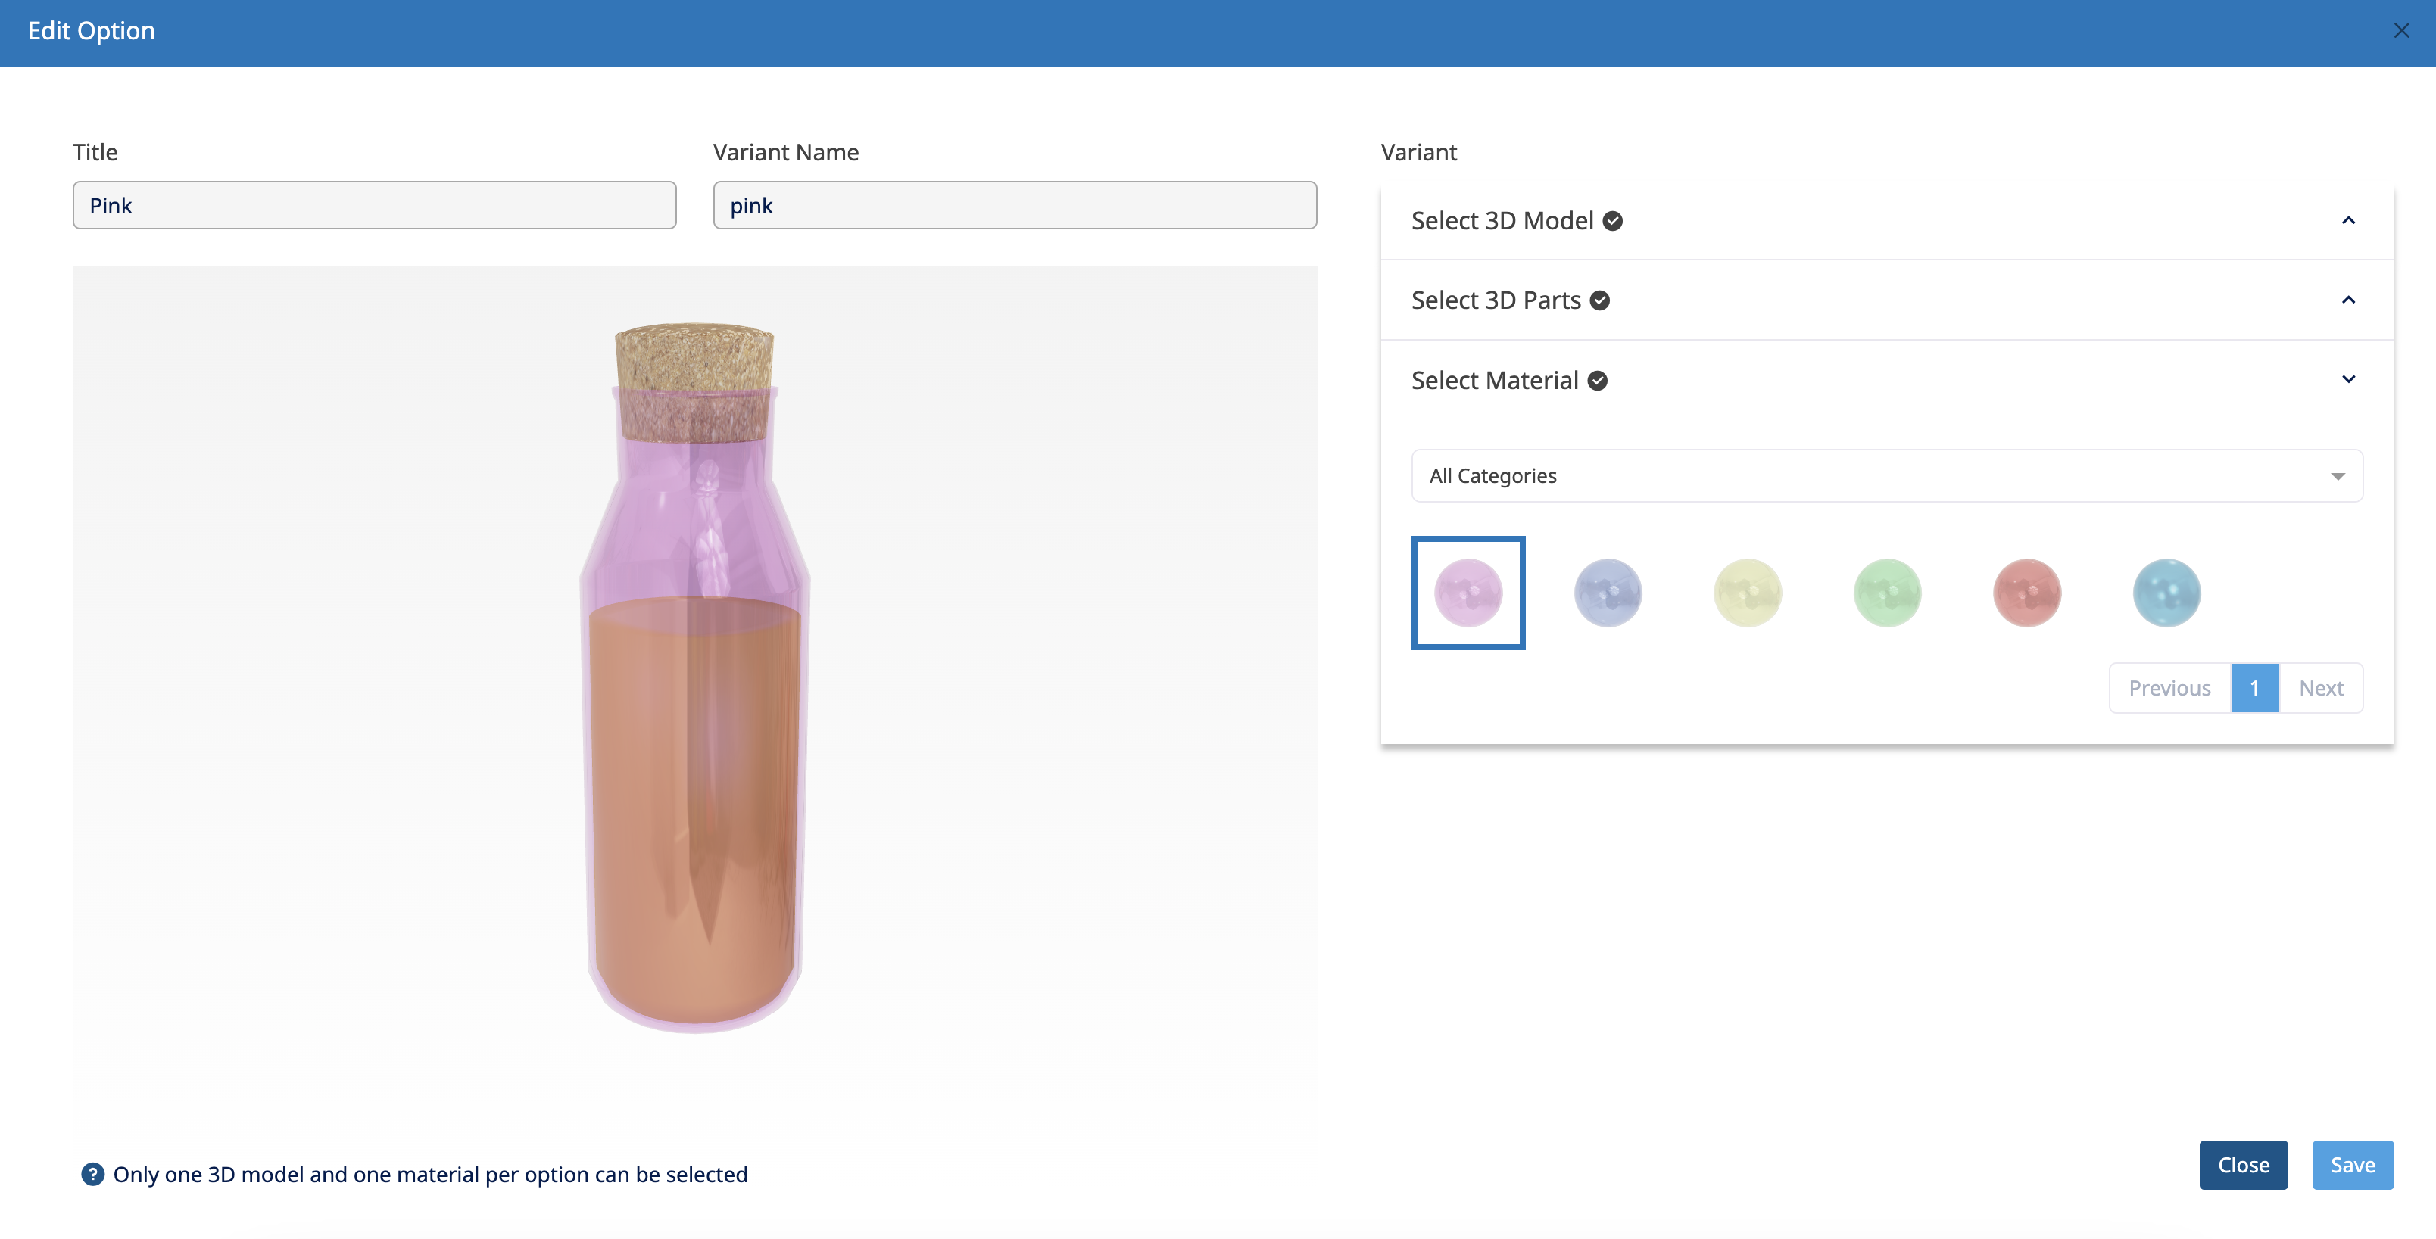2436x1239 pixels.
Task: Go to Previous materials page
Action: 2169,688
